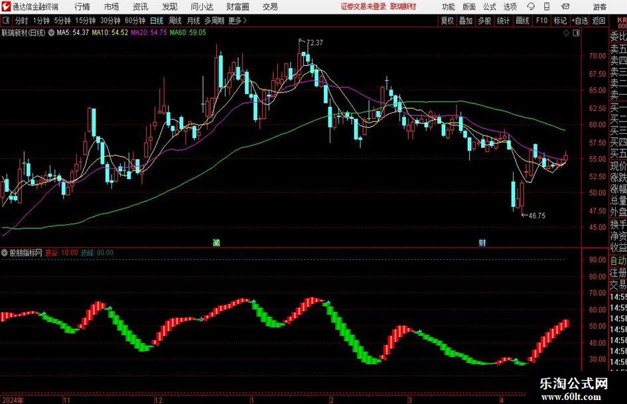Image resolution: width=627 pixels, height=404 pixels.
Task: Click month 12 marker on time axis
Action: 159,400
